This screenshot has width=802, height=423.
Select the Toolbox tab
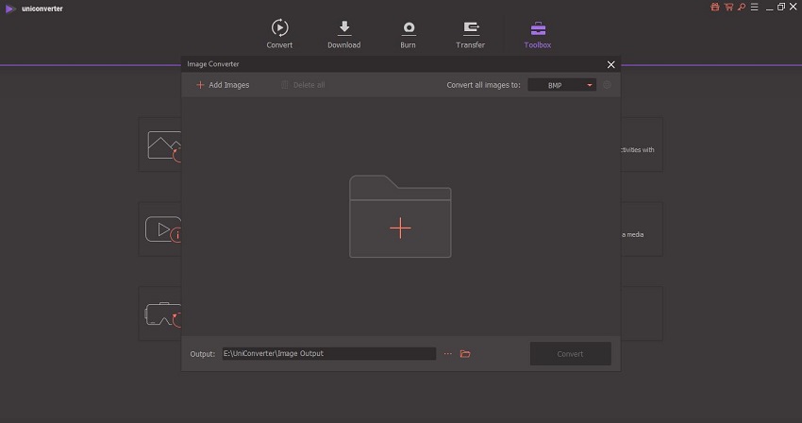[538, 34]
